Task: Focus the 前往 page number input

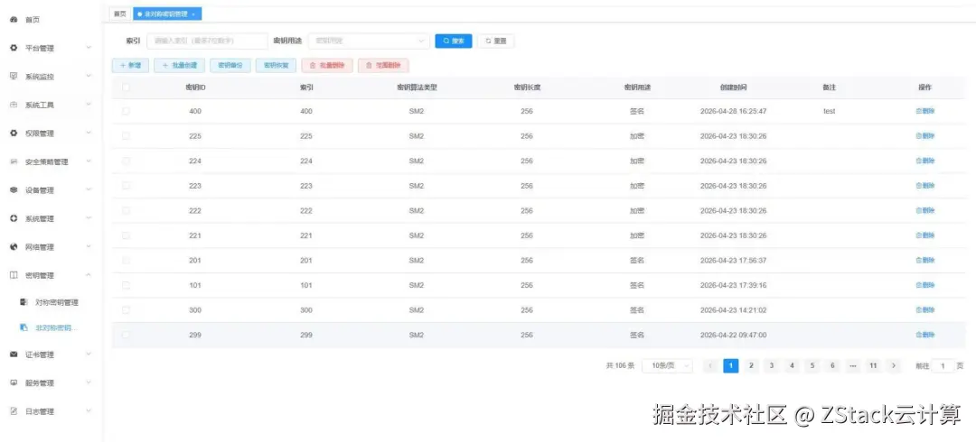Action: (x=943, y=366)
